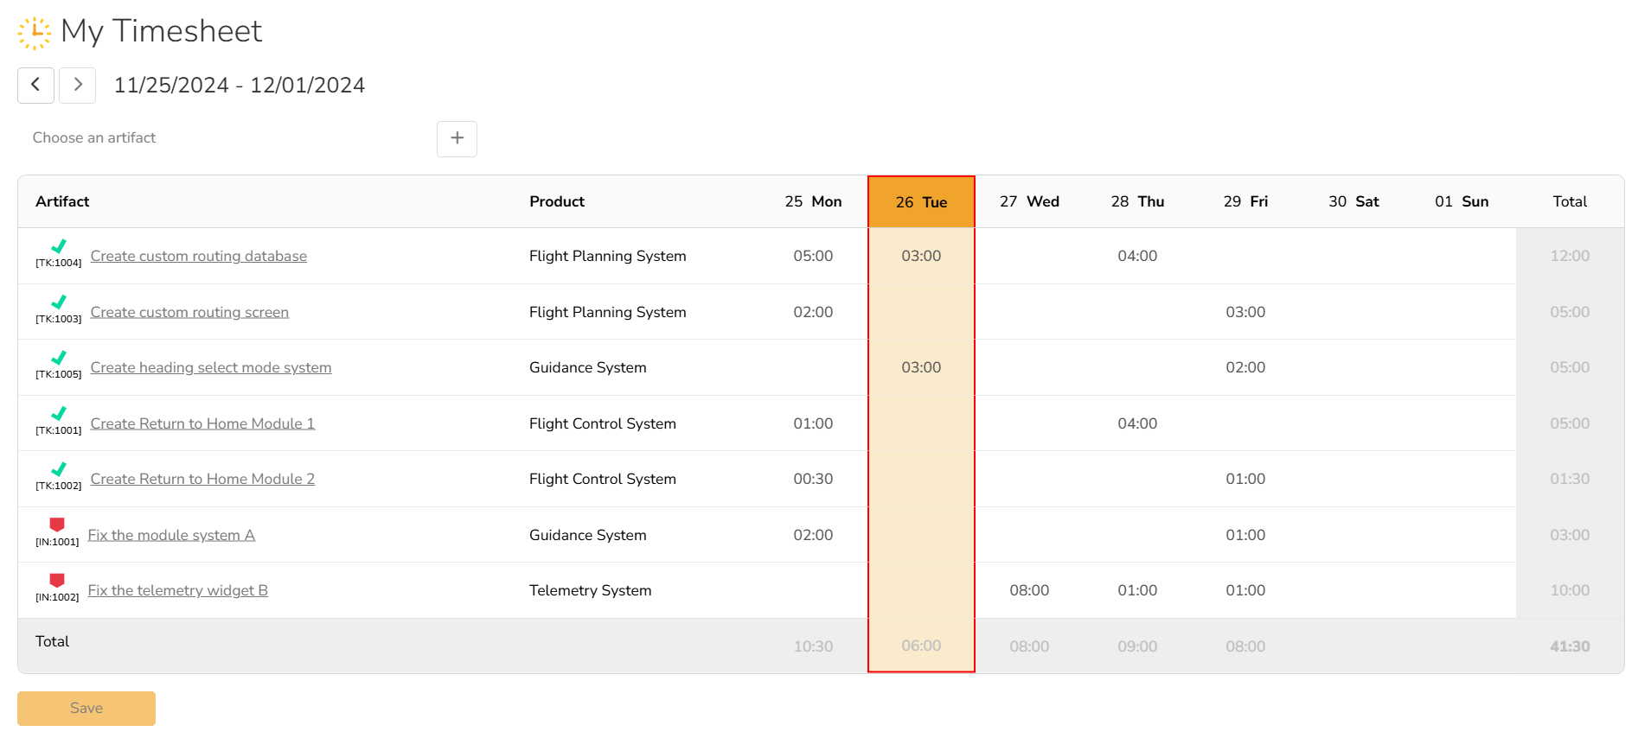Open Create custom routing database link

pyautogui.click(x=198, y=256)
